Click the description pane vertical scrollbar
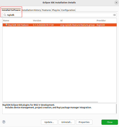119x127 pixels. click(116, 109)
